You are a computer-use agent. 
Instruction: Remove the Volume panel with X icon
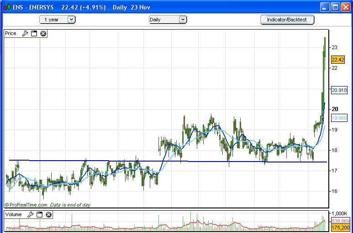coord(48,215)
